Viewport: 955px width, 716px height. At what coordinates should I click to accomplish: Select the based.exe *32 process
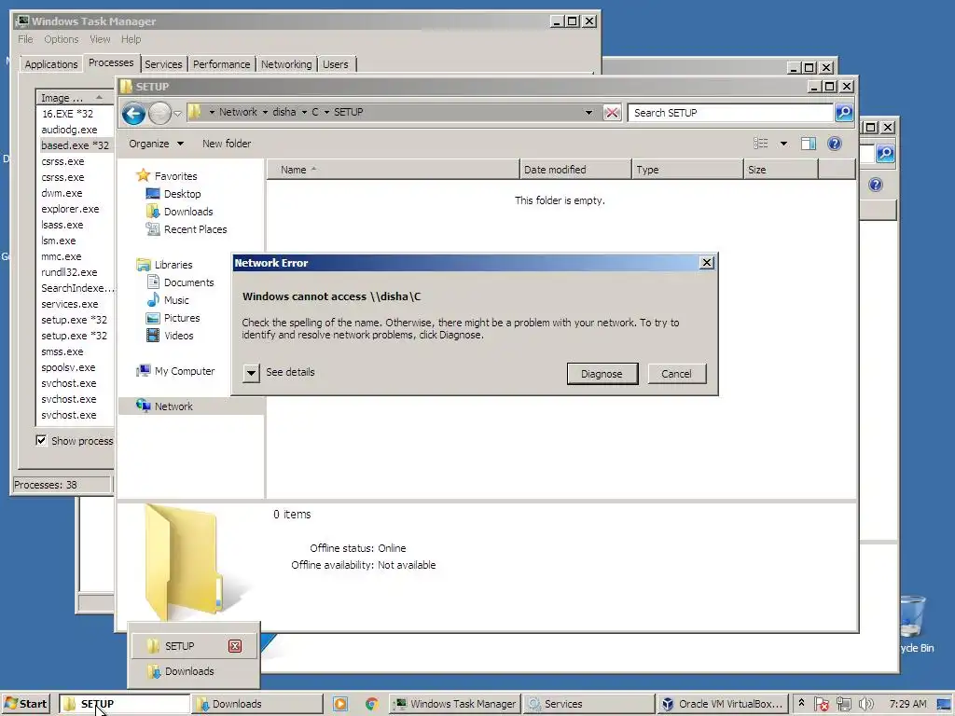click(75, 145)
